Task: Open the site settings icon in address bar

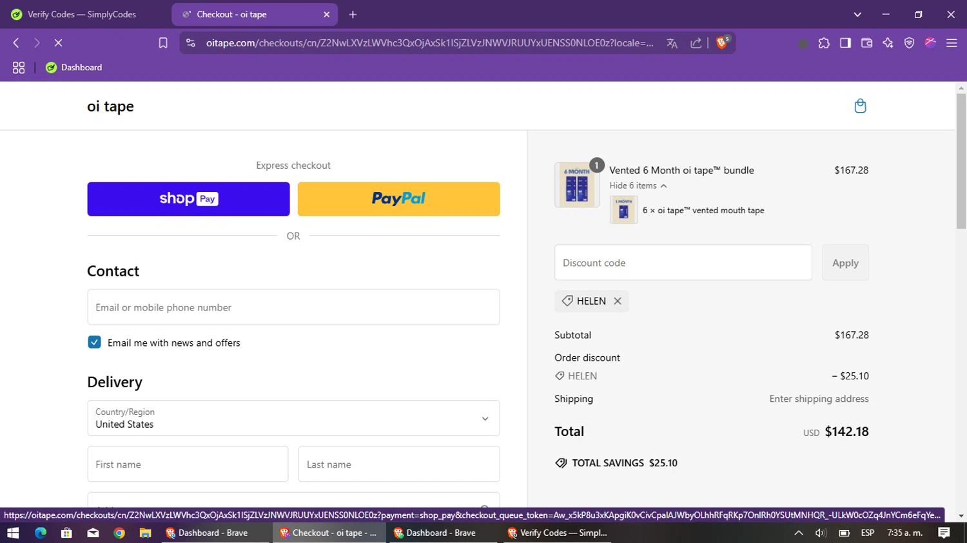Action: 191,43
